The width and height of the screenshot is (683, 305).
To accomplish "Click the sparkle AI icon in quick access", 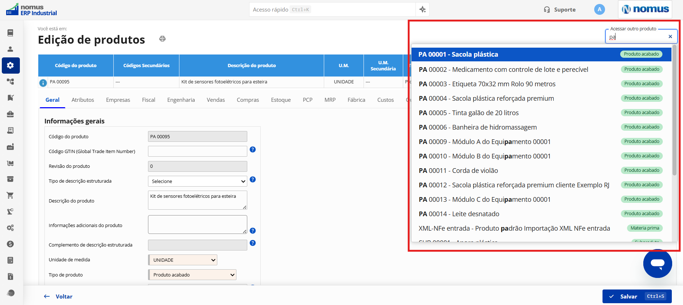I will pos(422,9).
